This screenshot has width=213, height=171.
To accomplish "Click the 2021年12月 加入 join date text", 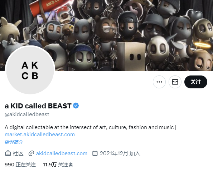I will [120, 153].
